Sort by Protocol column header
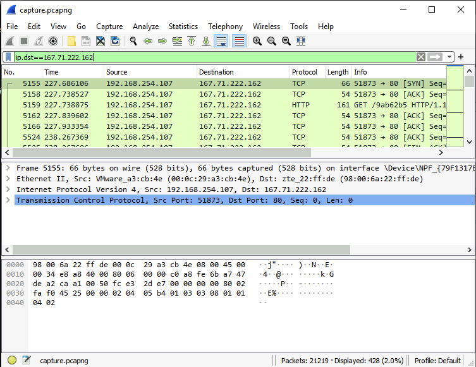 coord(307,72)
